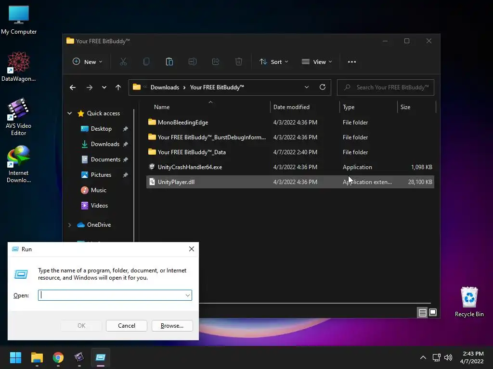Select the AVS Video Editor desktop shortcut
The height and width of the screenshot is (369, 493).
coord(19,117)
